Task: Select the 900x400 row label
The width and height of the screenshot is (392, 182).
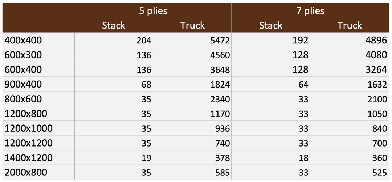Action: pyautogui.click(x=23, y=85)
